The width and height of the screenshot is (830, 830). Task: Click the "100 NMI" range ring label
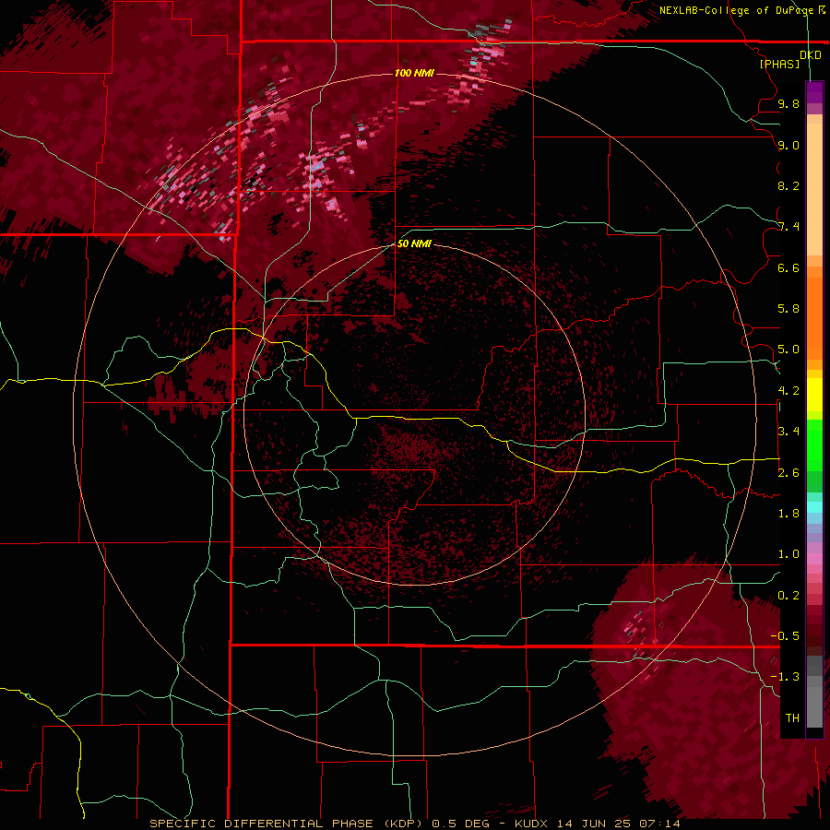pyautogui.click(x=414, y=73)
